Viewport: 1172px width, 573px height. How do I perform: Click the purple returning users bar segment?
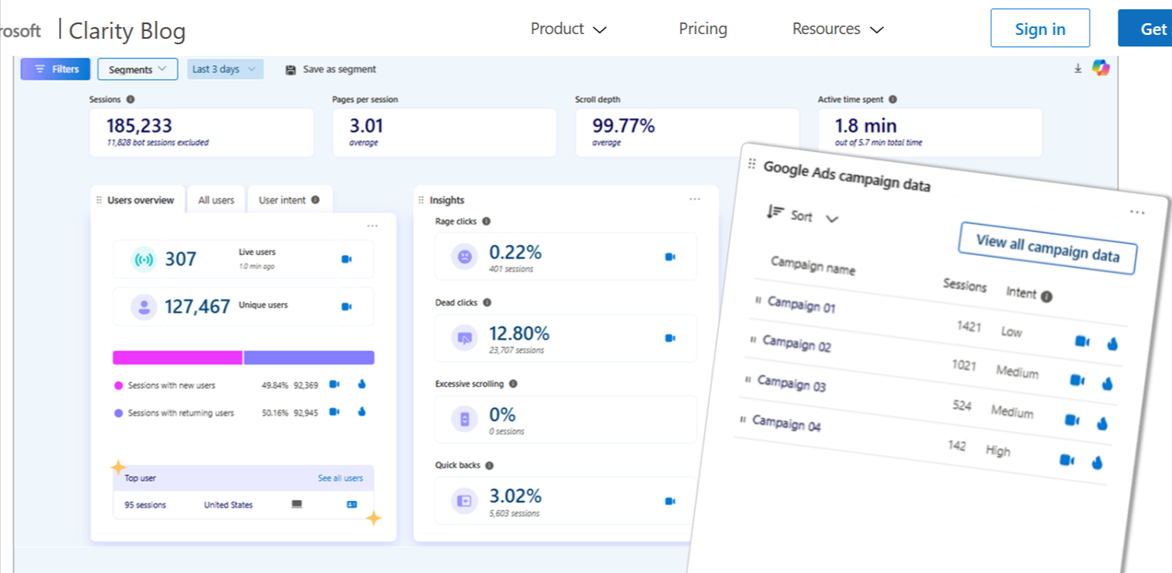309,357
